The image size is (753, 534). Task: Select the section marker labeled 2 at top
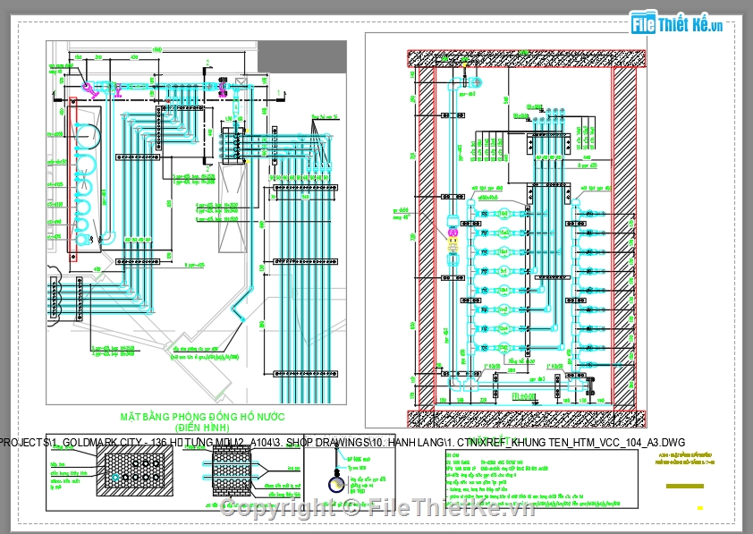(x=208, y=63)
